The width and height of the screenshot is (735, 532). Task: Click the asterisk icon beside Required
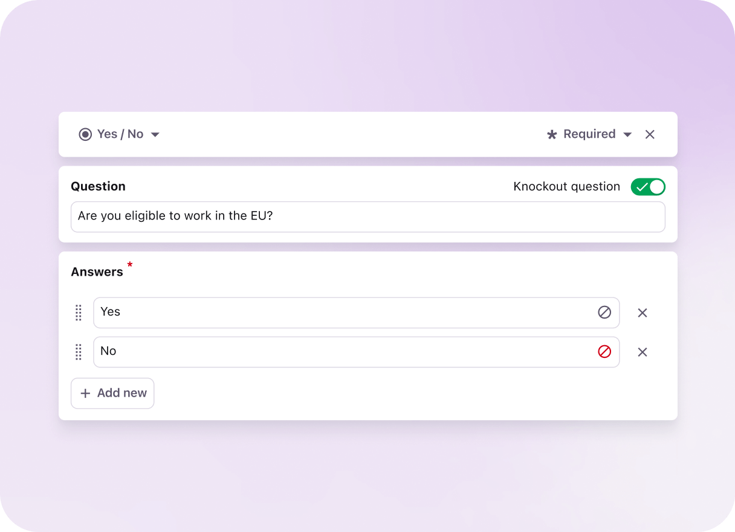552,134
